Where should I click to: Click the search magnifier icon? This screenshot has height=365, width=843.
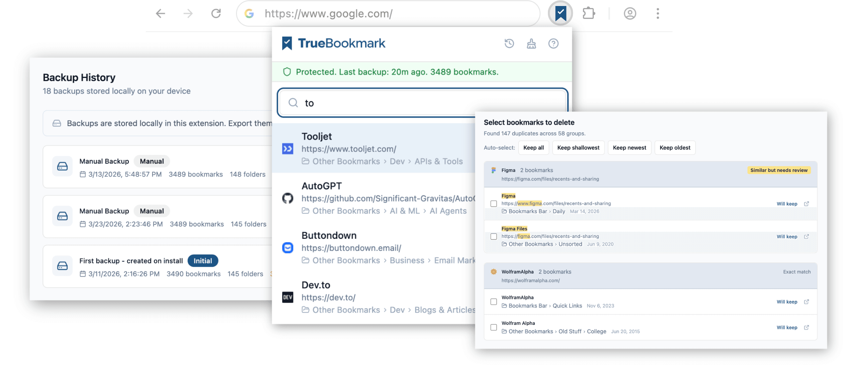tap(293, 103)
